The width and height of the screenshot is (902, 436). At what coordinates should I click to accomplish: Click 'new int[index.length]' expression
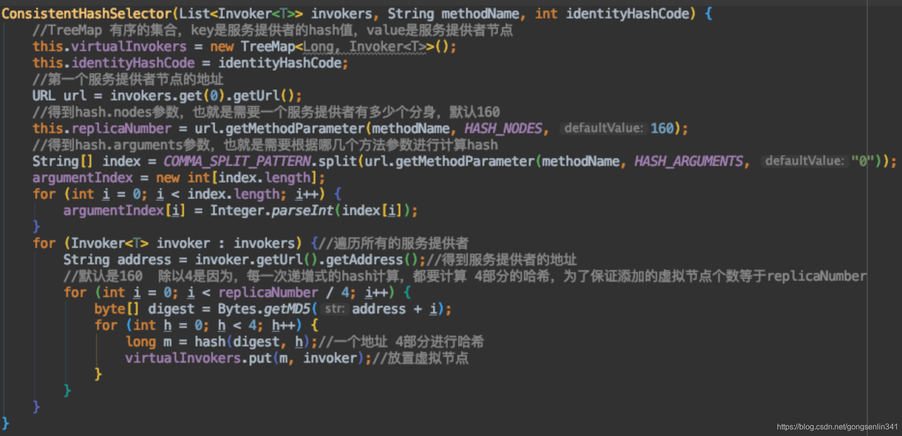(x=237, y=178)
